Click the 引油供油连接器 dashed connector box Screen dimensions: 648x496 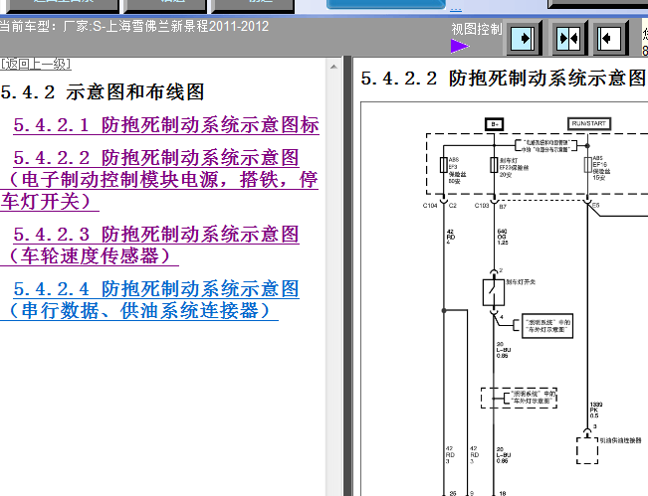587,450
